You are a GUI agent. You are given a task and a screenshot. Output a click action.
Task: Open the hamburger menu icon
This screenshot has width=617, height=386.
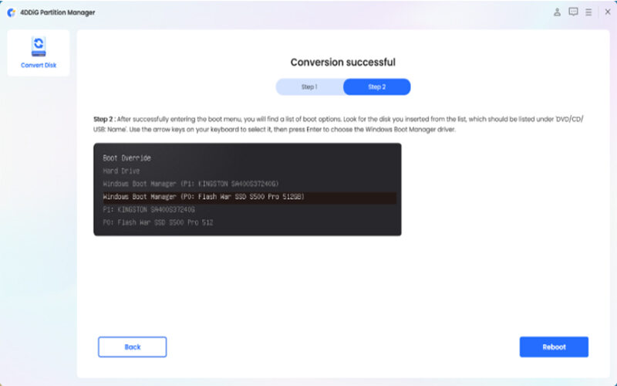point(588,12)
